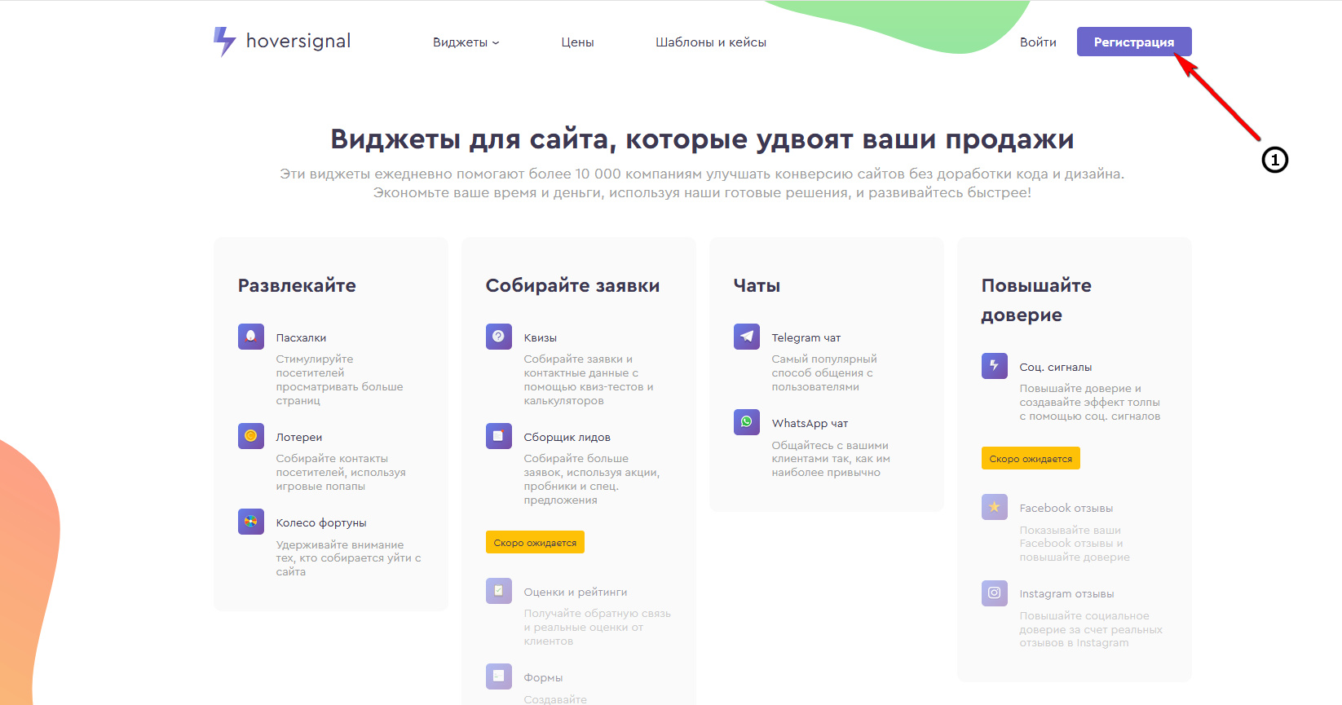The width and height of the screenshot is (1342, 705).
Task: Open the Квизы widget link
Action: click(541, 338)
